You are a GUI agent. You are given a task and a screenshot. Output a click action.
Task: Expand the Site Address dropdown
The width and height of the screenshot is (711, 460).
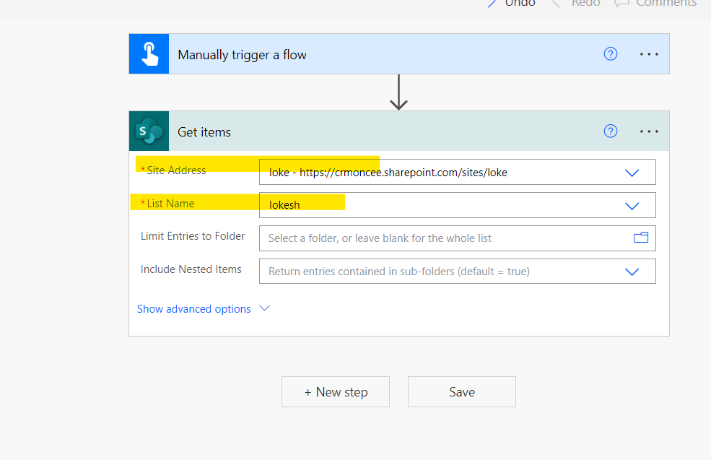[632, 173]
